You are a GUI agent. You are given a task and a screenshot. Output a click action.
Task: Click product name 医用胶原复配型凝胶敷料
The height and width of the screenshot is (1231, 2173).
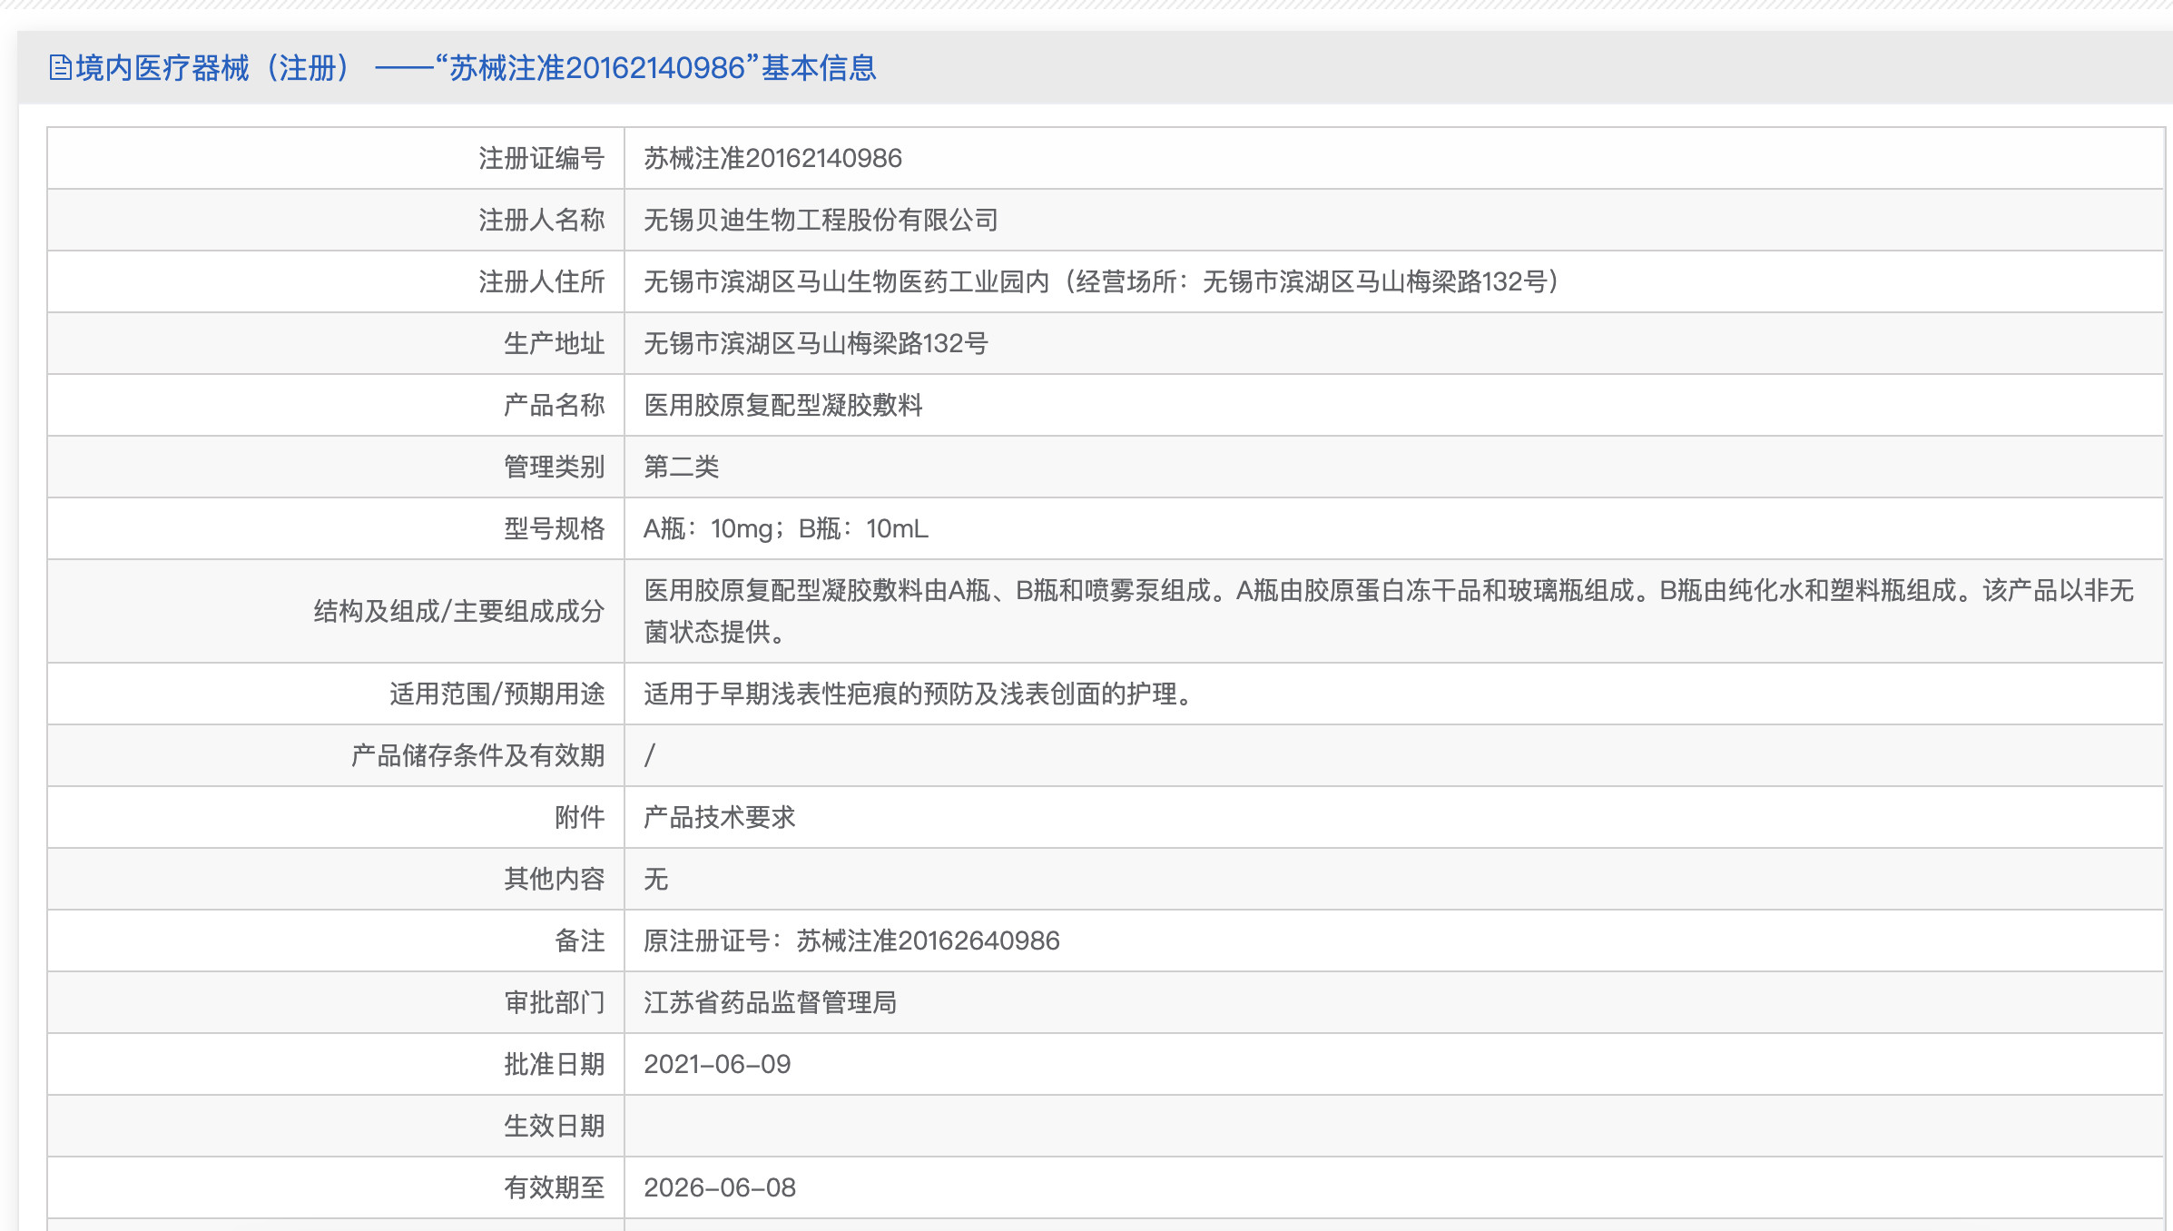click(782, 406)
